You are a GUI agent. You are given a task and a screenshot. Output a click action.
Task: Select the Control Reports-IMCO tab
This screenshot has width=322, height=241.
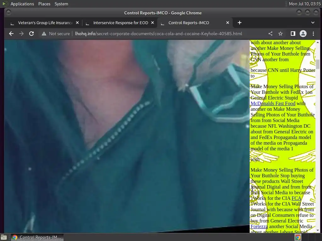[195, 23]
